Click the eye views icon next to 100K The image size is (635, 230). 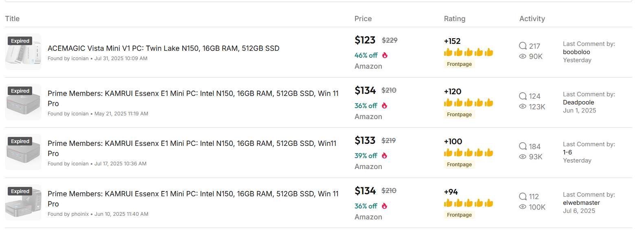click(x=523, y=207)
